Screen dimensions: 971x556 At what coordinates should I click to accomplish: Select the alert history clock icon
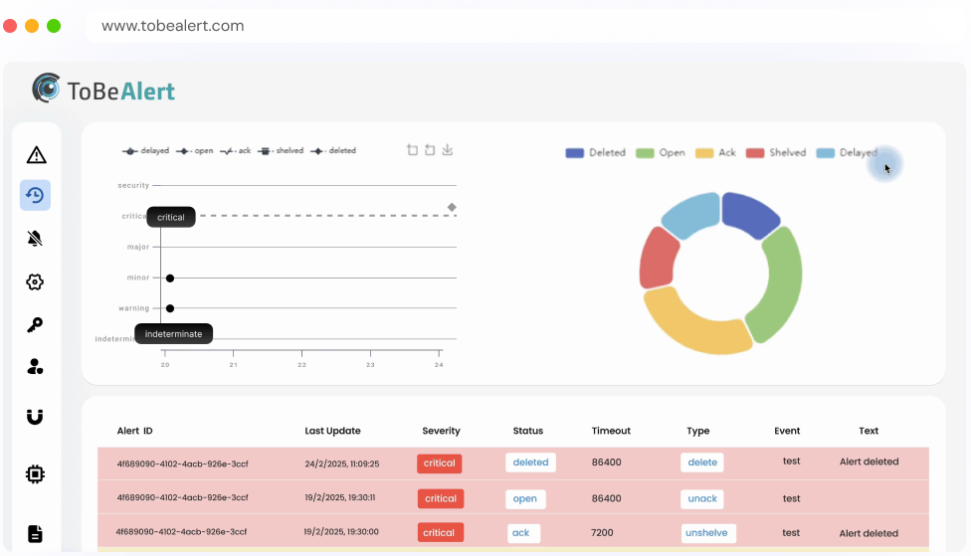35,195
